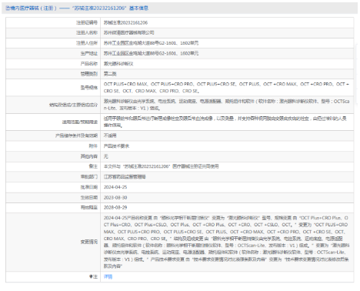Image resolution: width=360 pixels, height=291 pixels.
Task: Click the 变更情况 row label
Action: pos(89,242)
